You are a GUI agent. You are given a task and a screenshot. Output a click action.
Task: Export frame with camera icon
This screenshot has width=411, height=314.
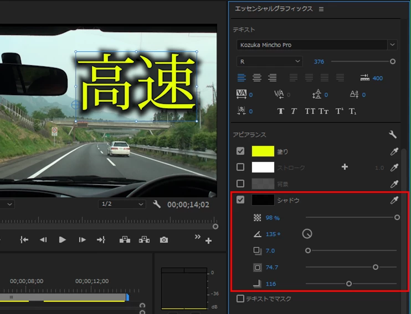164,240
